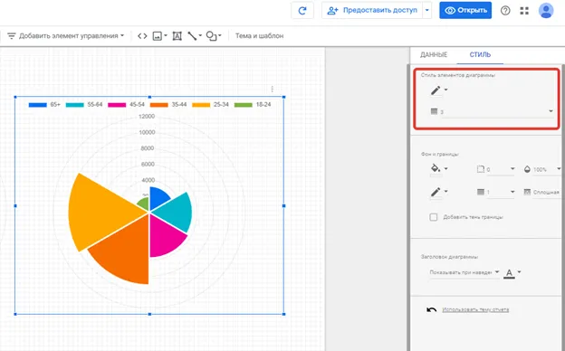This screenshot has width=565, height=351.
Task: Switch to the ДАННЫЕ tab
Action: tap(434, 54)
